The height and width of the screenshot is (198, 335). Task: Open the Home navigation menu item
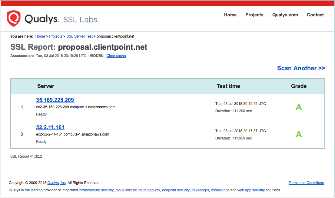click(x=230, y=15)
